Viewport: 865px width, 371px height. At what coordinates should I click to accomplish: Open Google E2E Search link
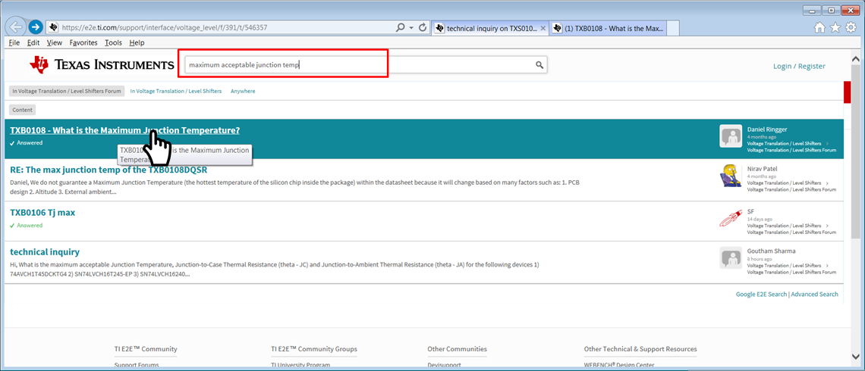[761, 295]
